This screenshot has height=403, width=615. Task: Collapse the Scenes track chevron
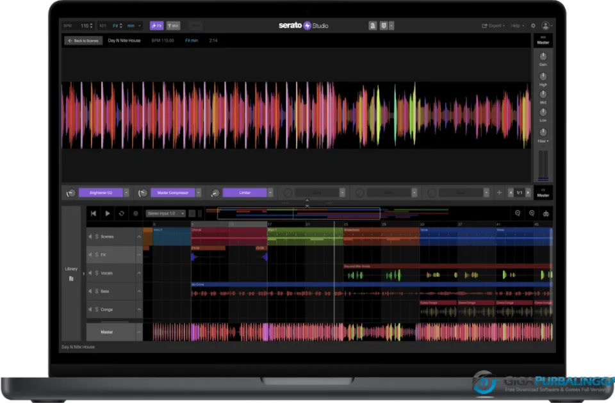pyautogui.click(x=139, y=236)
